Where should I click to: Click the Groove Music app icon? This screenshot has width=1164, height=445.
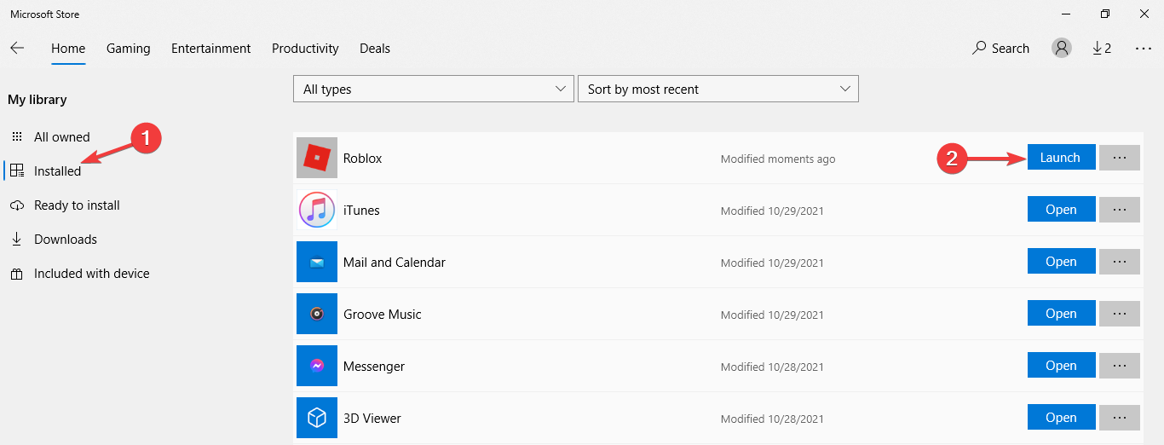pyautogui.click(x=317, y=315)
